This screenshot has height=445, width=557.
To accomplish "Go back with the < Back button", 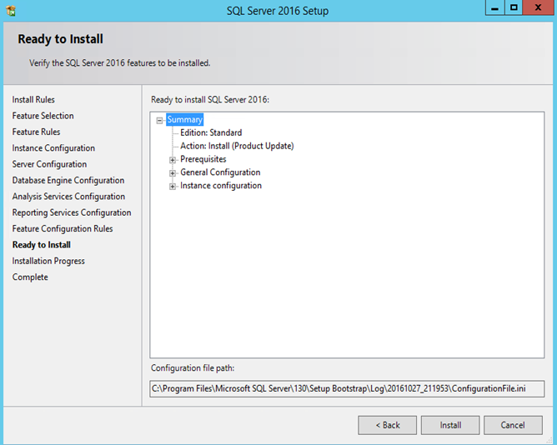I will coord(387,425).
